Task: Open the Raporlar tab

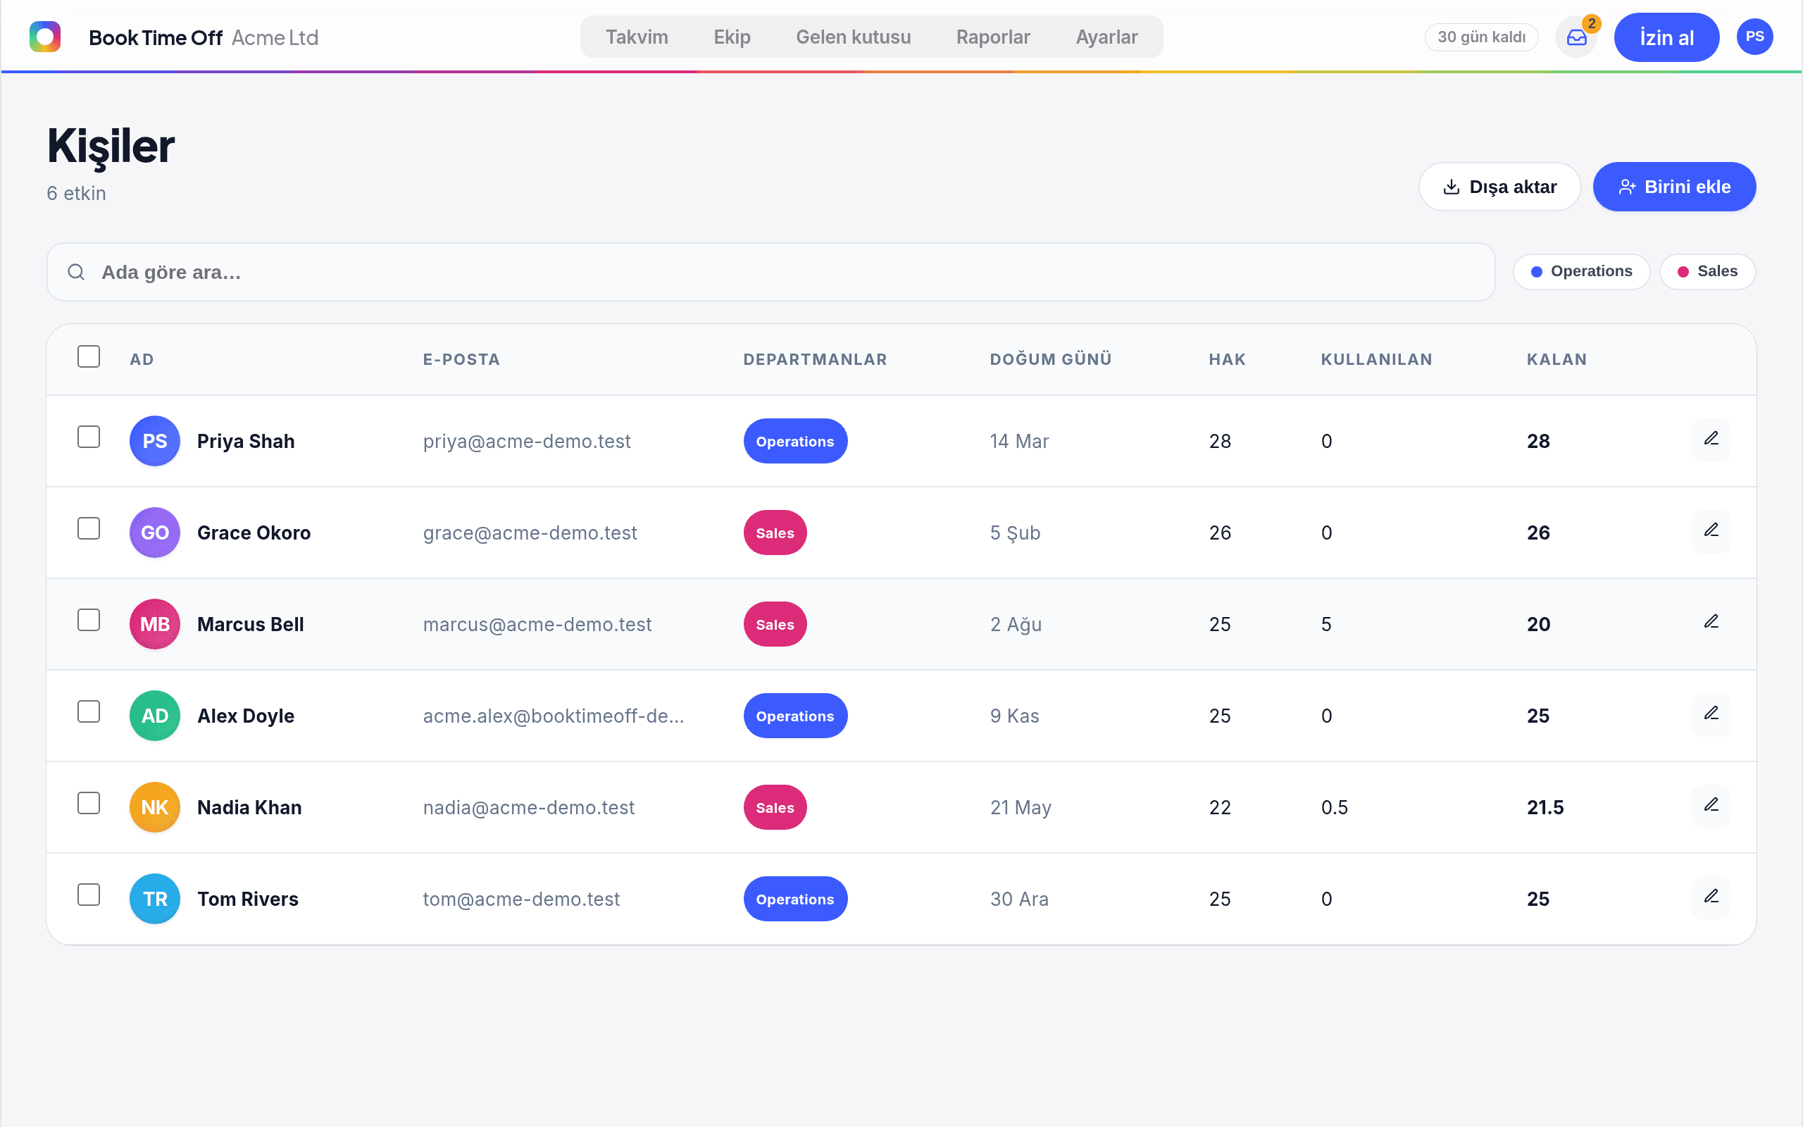Action: [x=992, y=37]
